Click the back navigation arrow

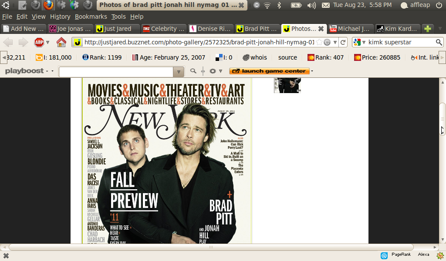(8, 42)
